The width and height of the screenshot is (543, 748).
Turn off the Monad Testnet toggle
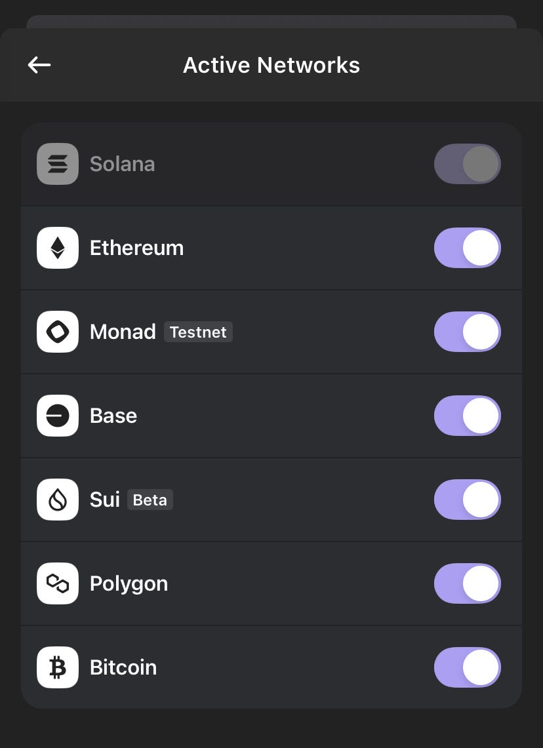467,332
